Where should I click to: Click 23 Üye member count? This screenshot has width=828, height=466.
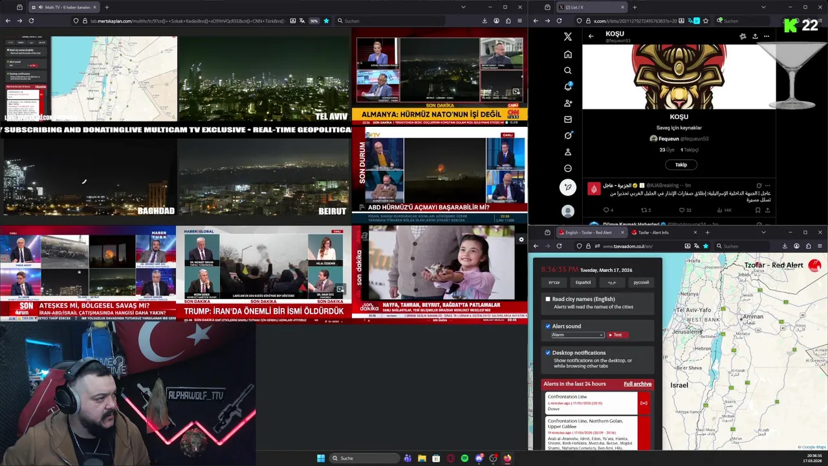666,150
